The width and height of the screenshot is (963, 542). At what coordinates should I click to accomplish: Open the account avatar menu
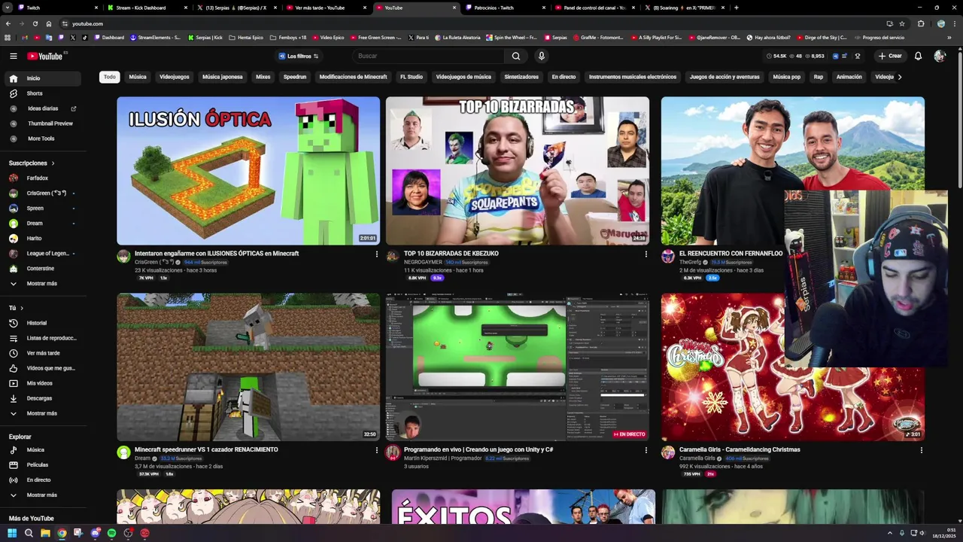939,56
